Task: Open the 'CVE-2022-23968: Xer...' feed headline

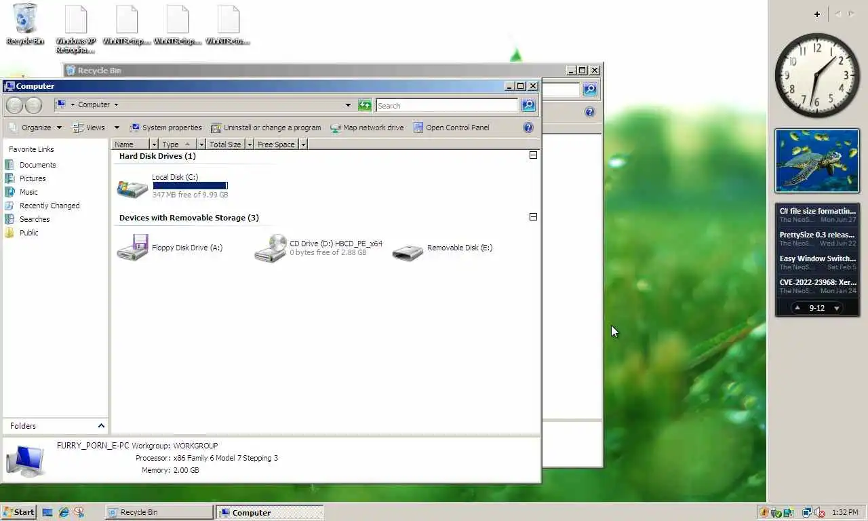Action: click(817, 286)
